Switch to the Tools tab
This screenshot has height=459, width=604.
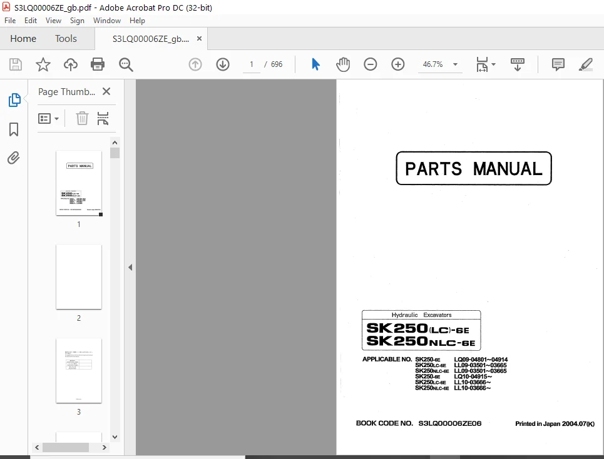66,39
